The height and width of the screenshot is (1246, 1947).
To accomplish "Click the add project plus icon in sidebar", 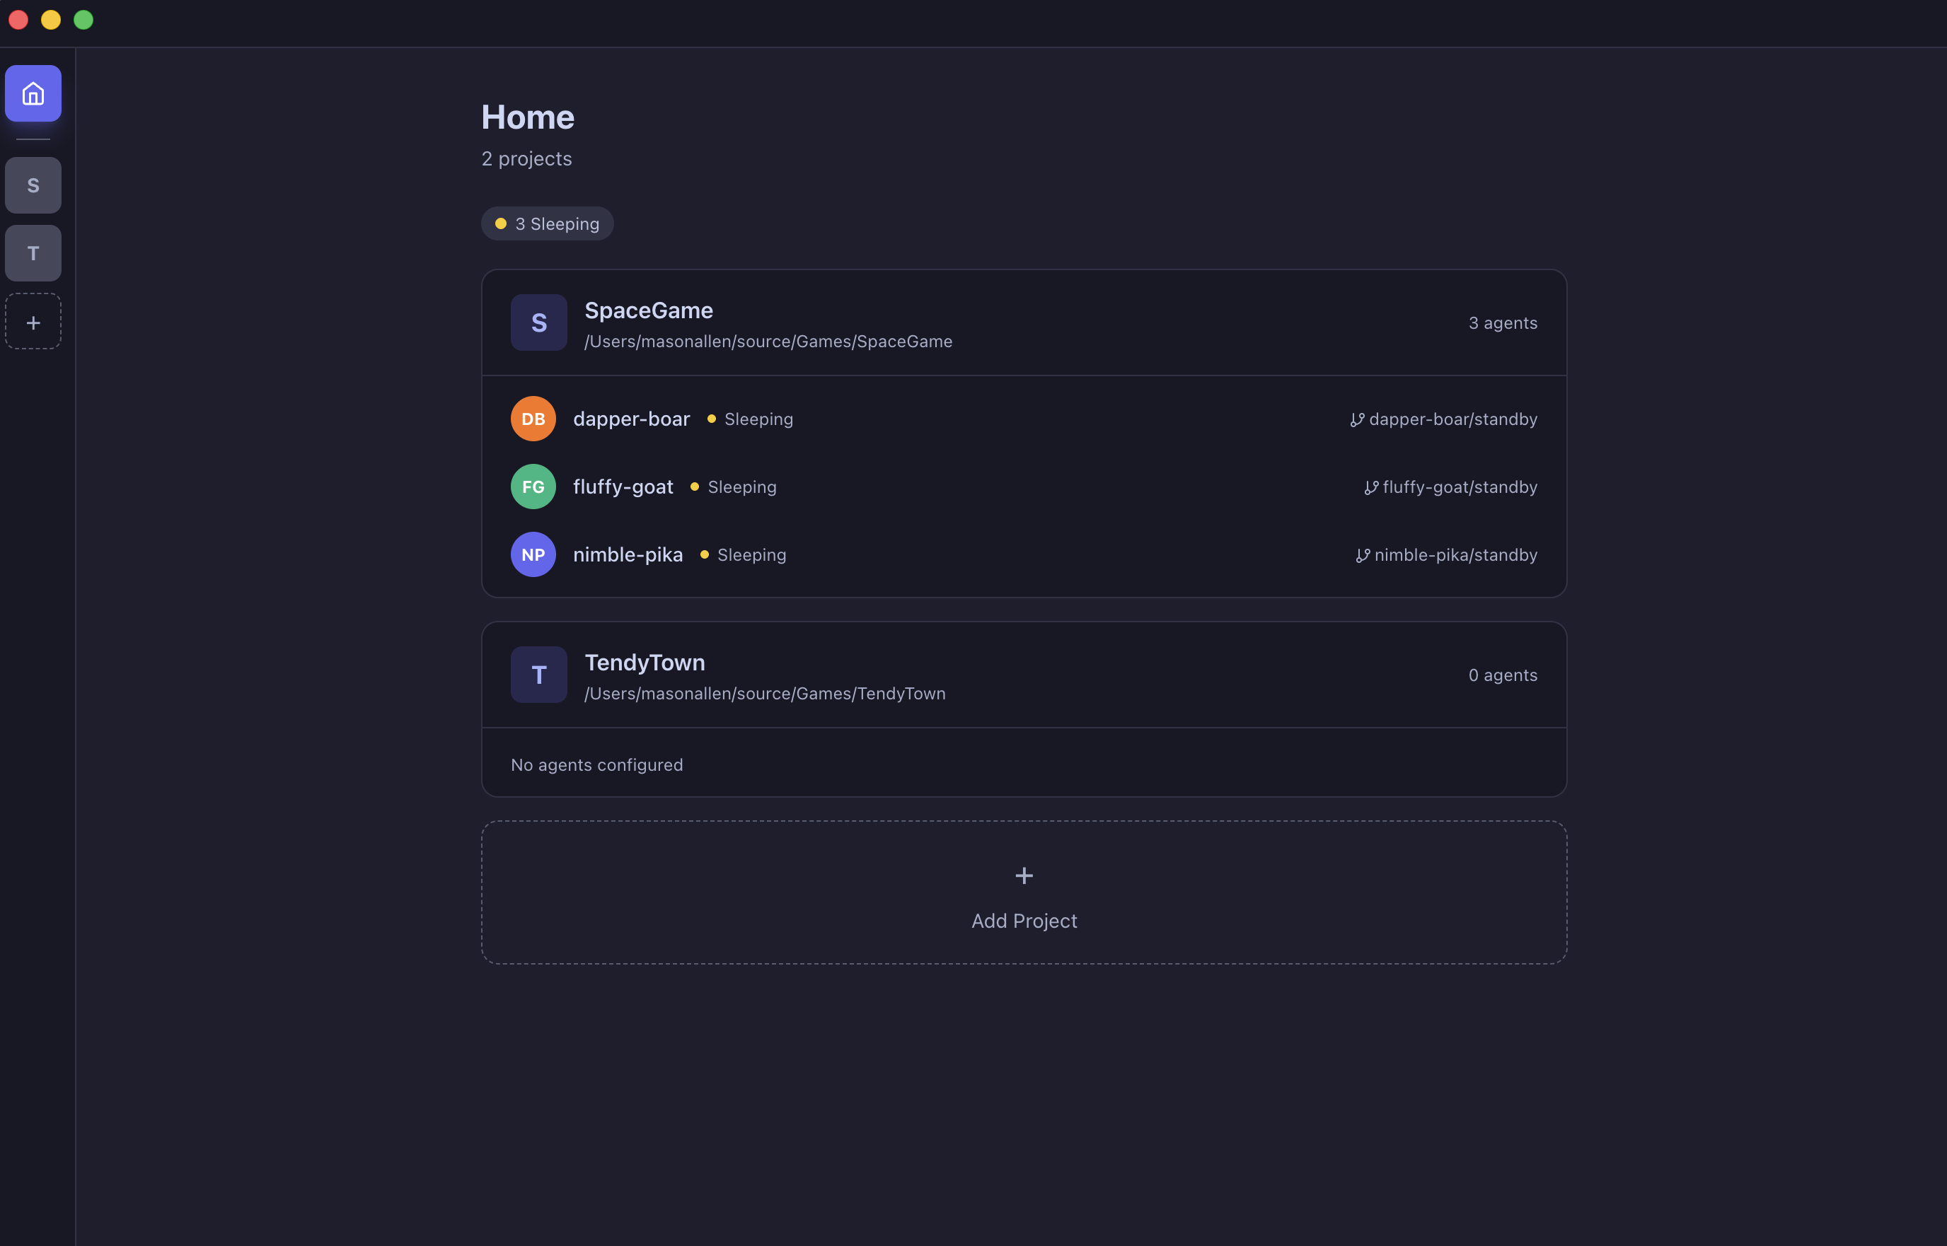I will click(x=33, y=320).
